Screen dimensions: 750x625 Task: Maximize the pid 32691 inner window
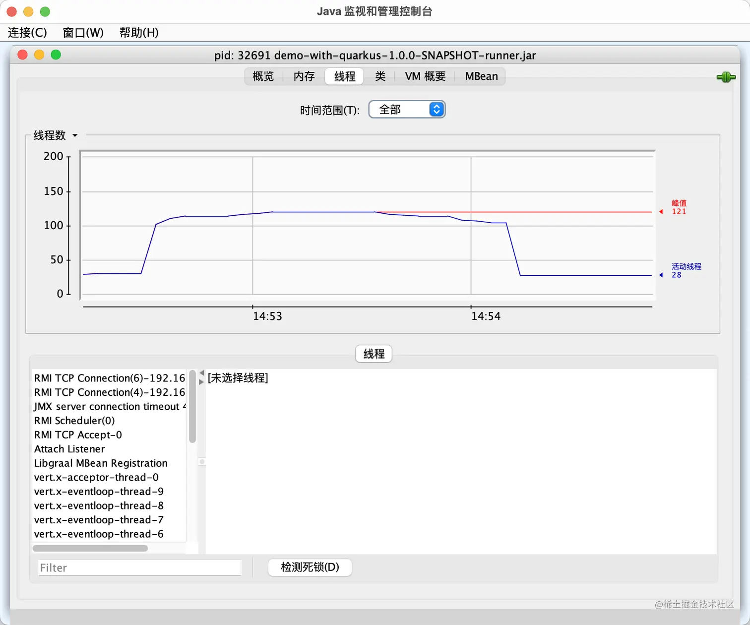tap(56, 55)
